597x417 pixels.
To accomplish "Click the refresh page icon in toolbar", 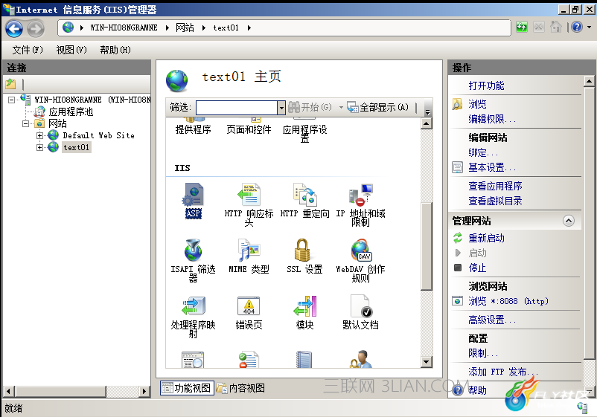I will click(x=522, y=27).
